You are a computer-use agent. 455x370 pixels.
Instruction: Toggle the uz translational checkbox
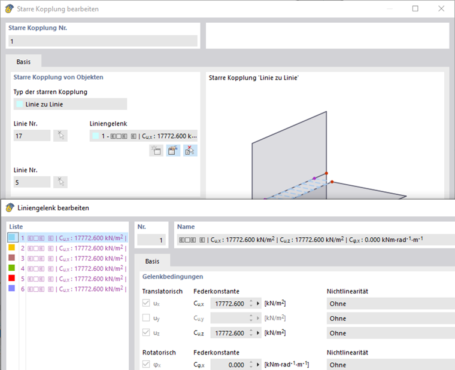(x=146, y=332)
